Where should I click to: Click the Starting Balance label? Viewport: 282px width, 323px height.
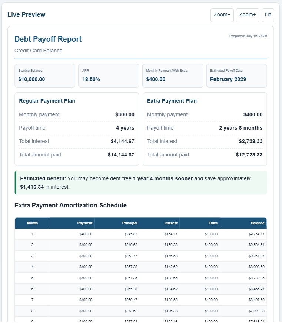pos(30,71)
